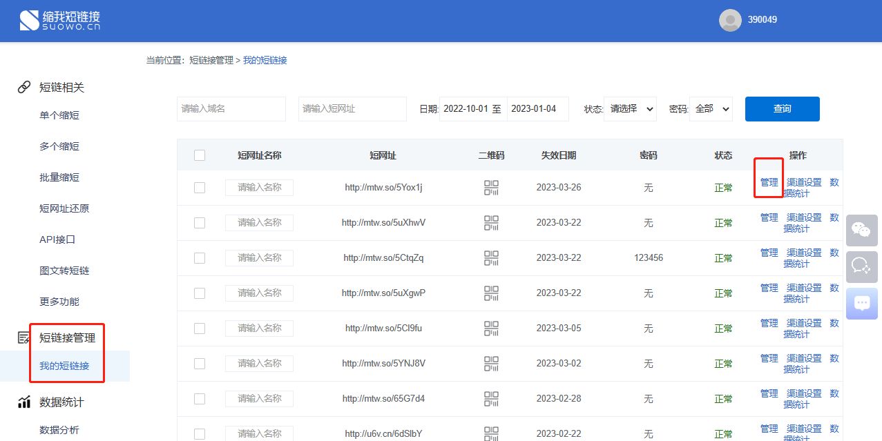This screenshot has height=441, width=882.
Task: Click the blue 查询 search button
Action: 782,108
